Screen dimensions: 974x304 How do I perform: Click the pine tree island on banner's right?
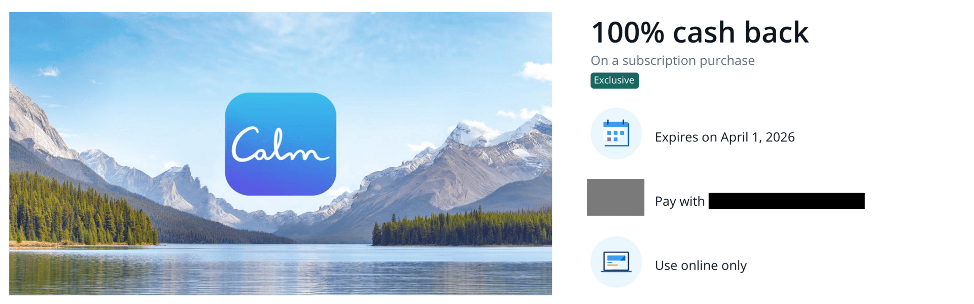tap(462, 228)
